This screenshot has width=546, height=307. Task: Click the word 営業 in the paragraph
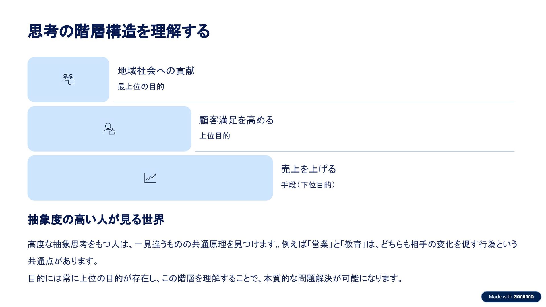click(x=320, y=244)
